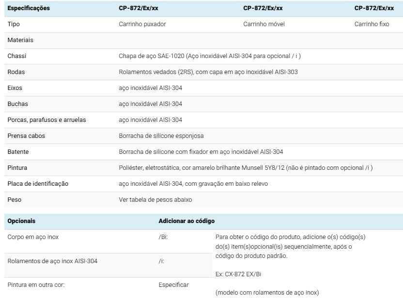Screen dimensions: 403x298
Task: Select the '/Bi:' optional code cell
Action: [163, 238]
